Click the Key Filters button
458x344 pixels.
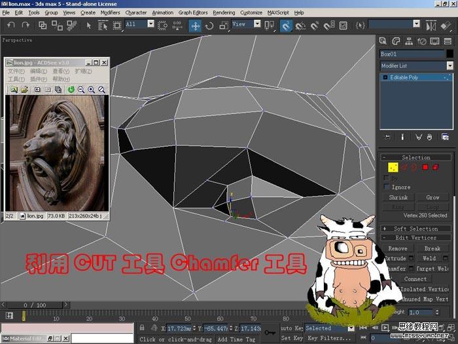pos(329,338)
